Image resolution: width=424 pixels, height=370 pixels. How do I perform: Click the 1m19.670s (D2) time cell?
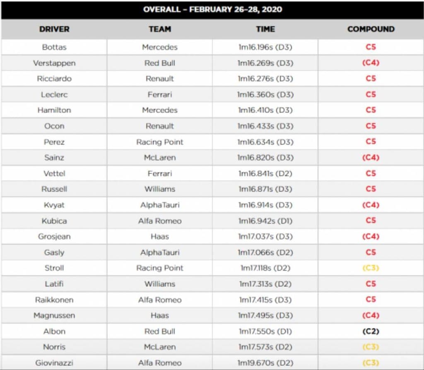pyautogui.click(x=265, y=363)
